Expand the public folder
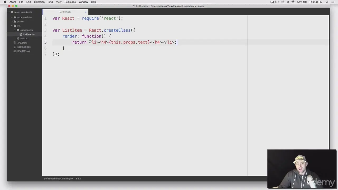 click(12, 22)
